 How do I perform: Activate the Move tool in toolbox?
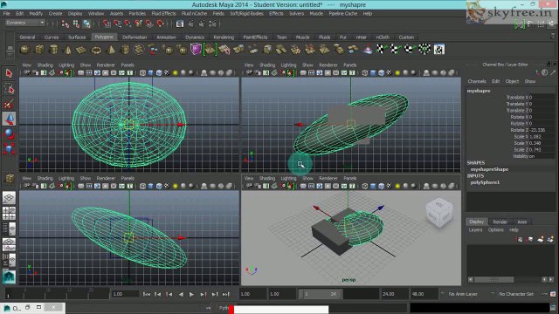9,119
